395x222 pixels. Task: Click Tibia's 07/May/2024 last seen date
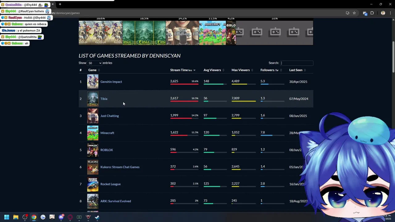299,99
